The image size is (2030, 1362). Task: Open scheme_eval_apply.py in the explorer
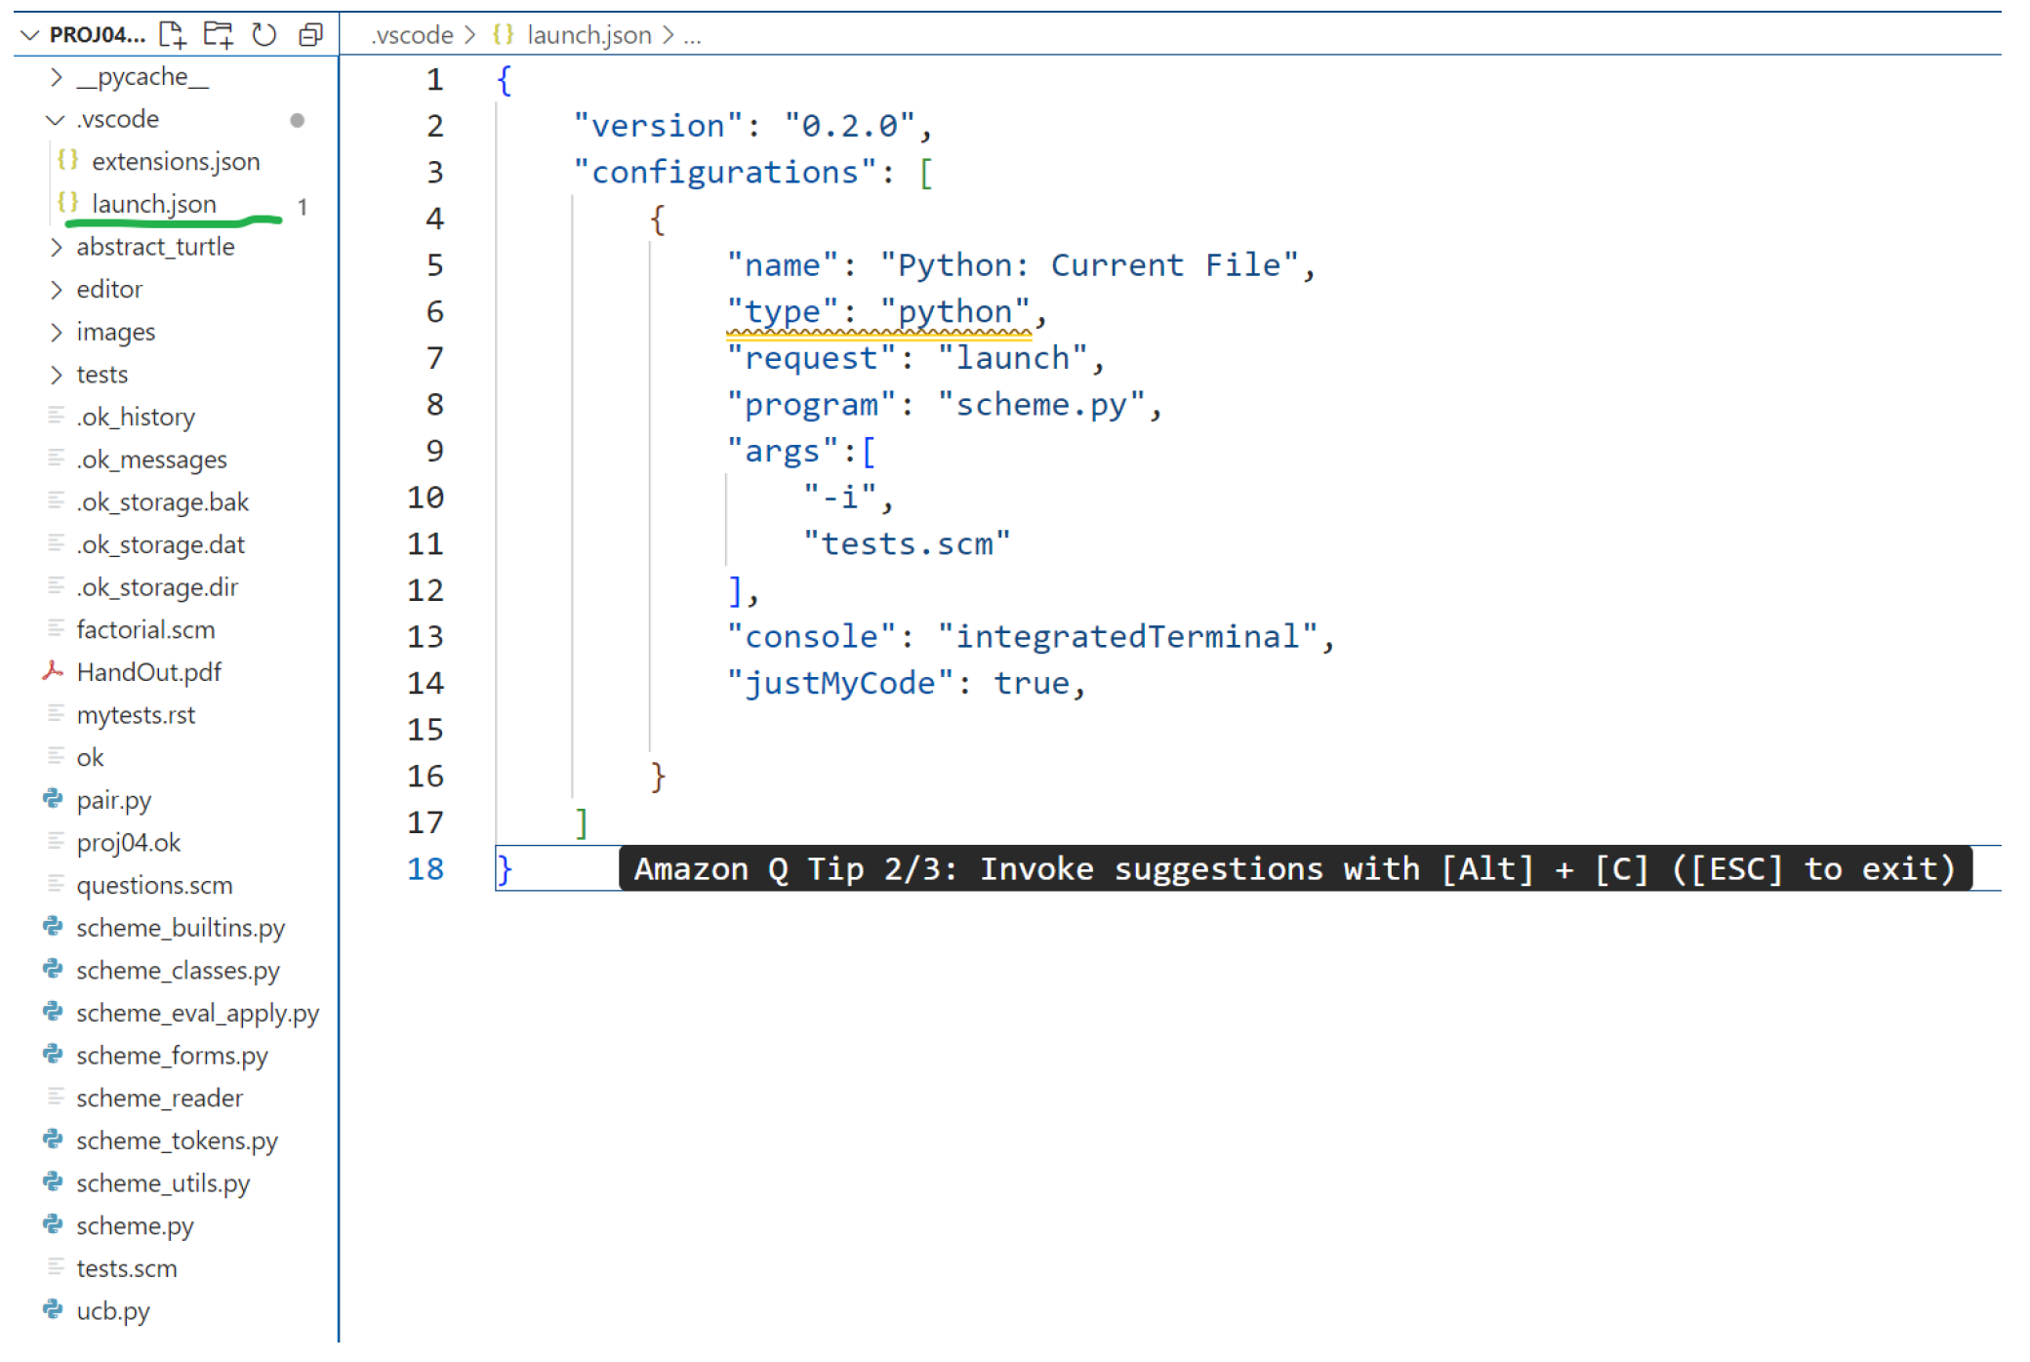197,1013
